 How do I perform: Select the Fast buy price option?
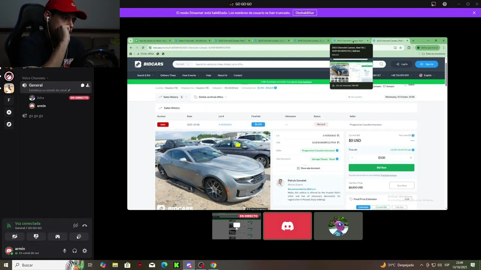coord(399,207)
